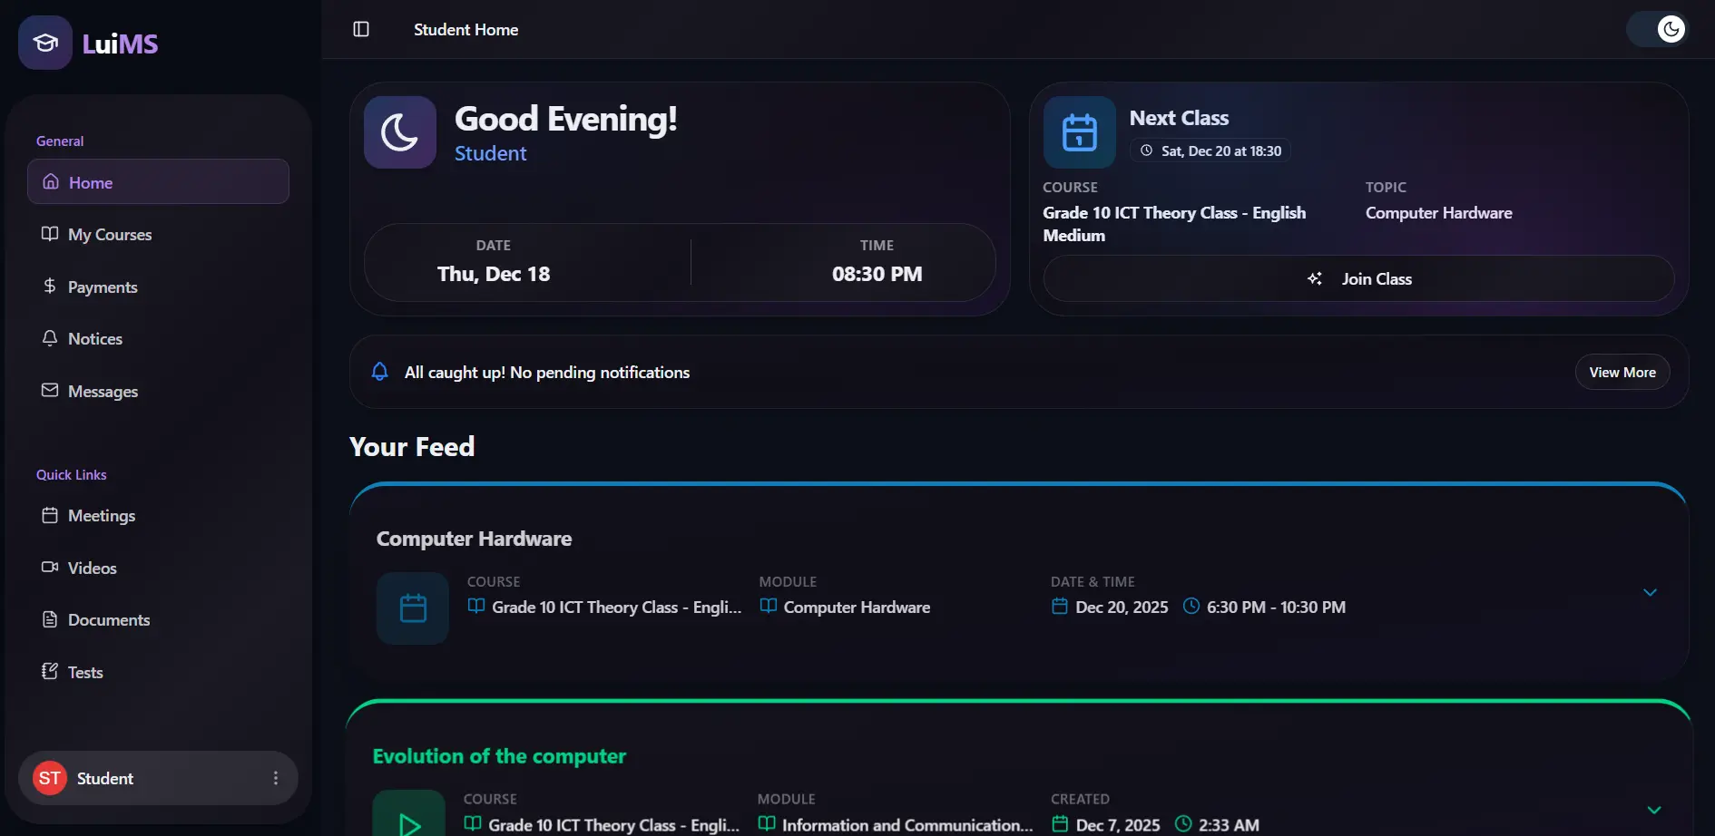Click the Computer Hardware calendar thumbnail icon
This screenshot has height=836, width=1715.
(413, 608)
